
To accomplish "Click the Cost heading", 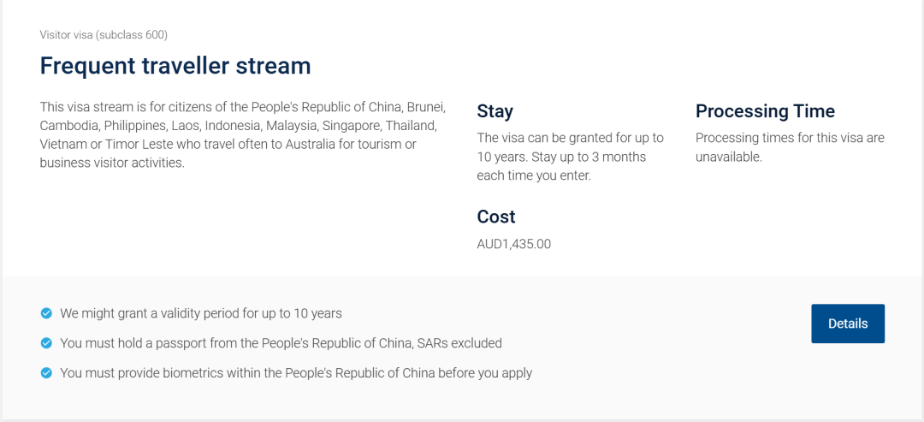I will pyautogui.click(x=496, y=217).
